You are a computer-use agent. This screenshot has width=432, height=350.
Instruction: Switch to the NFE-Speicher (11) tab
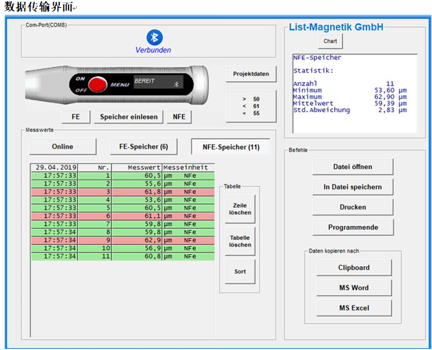tap(231, 147)
